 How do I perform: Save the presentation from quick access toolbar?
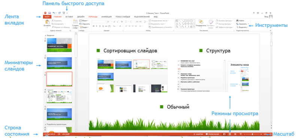click(50, 13)
